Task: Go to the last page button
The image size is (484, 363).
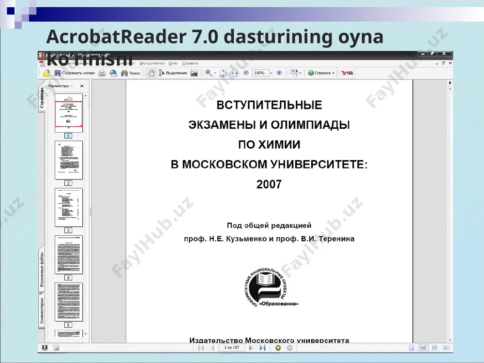Action: point(263,348)
